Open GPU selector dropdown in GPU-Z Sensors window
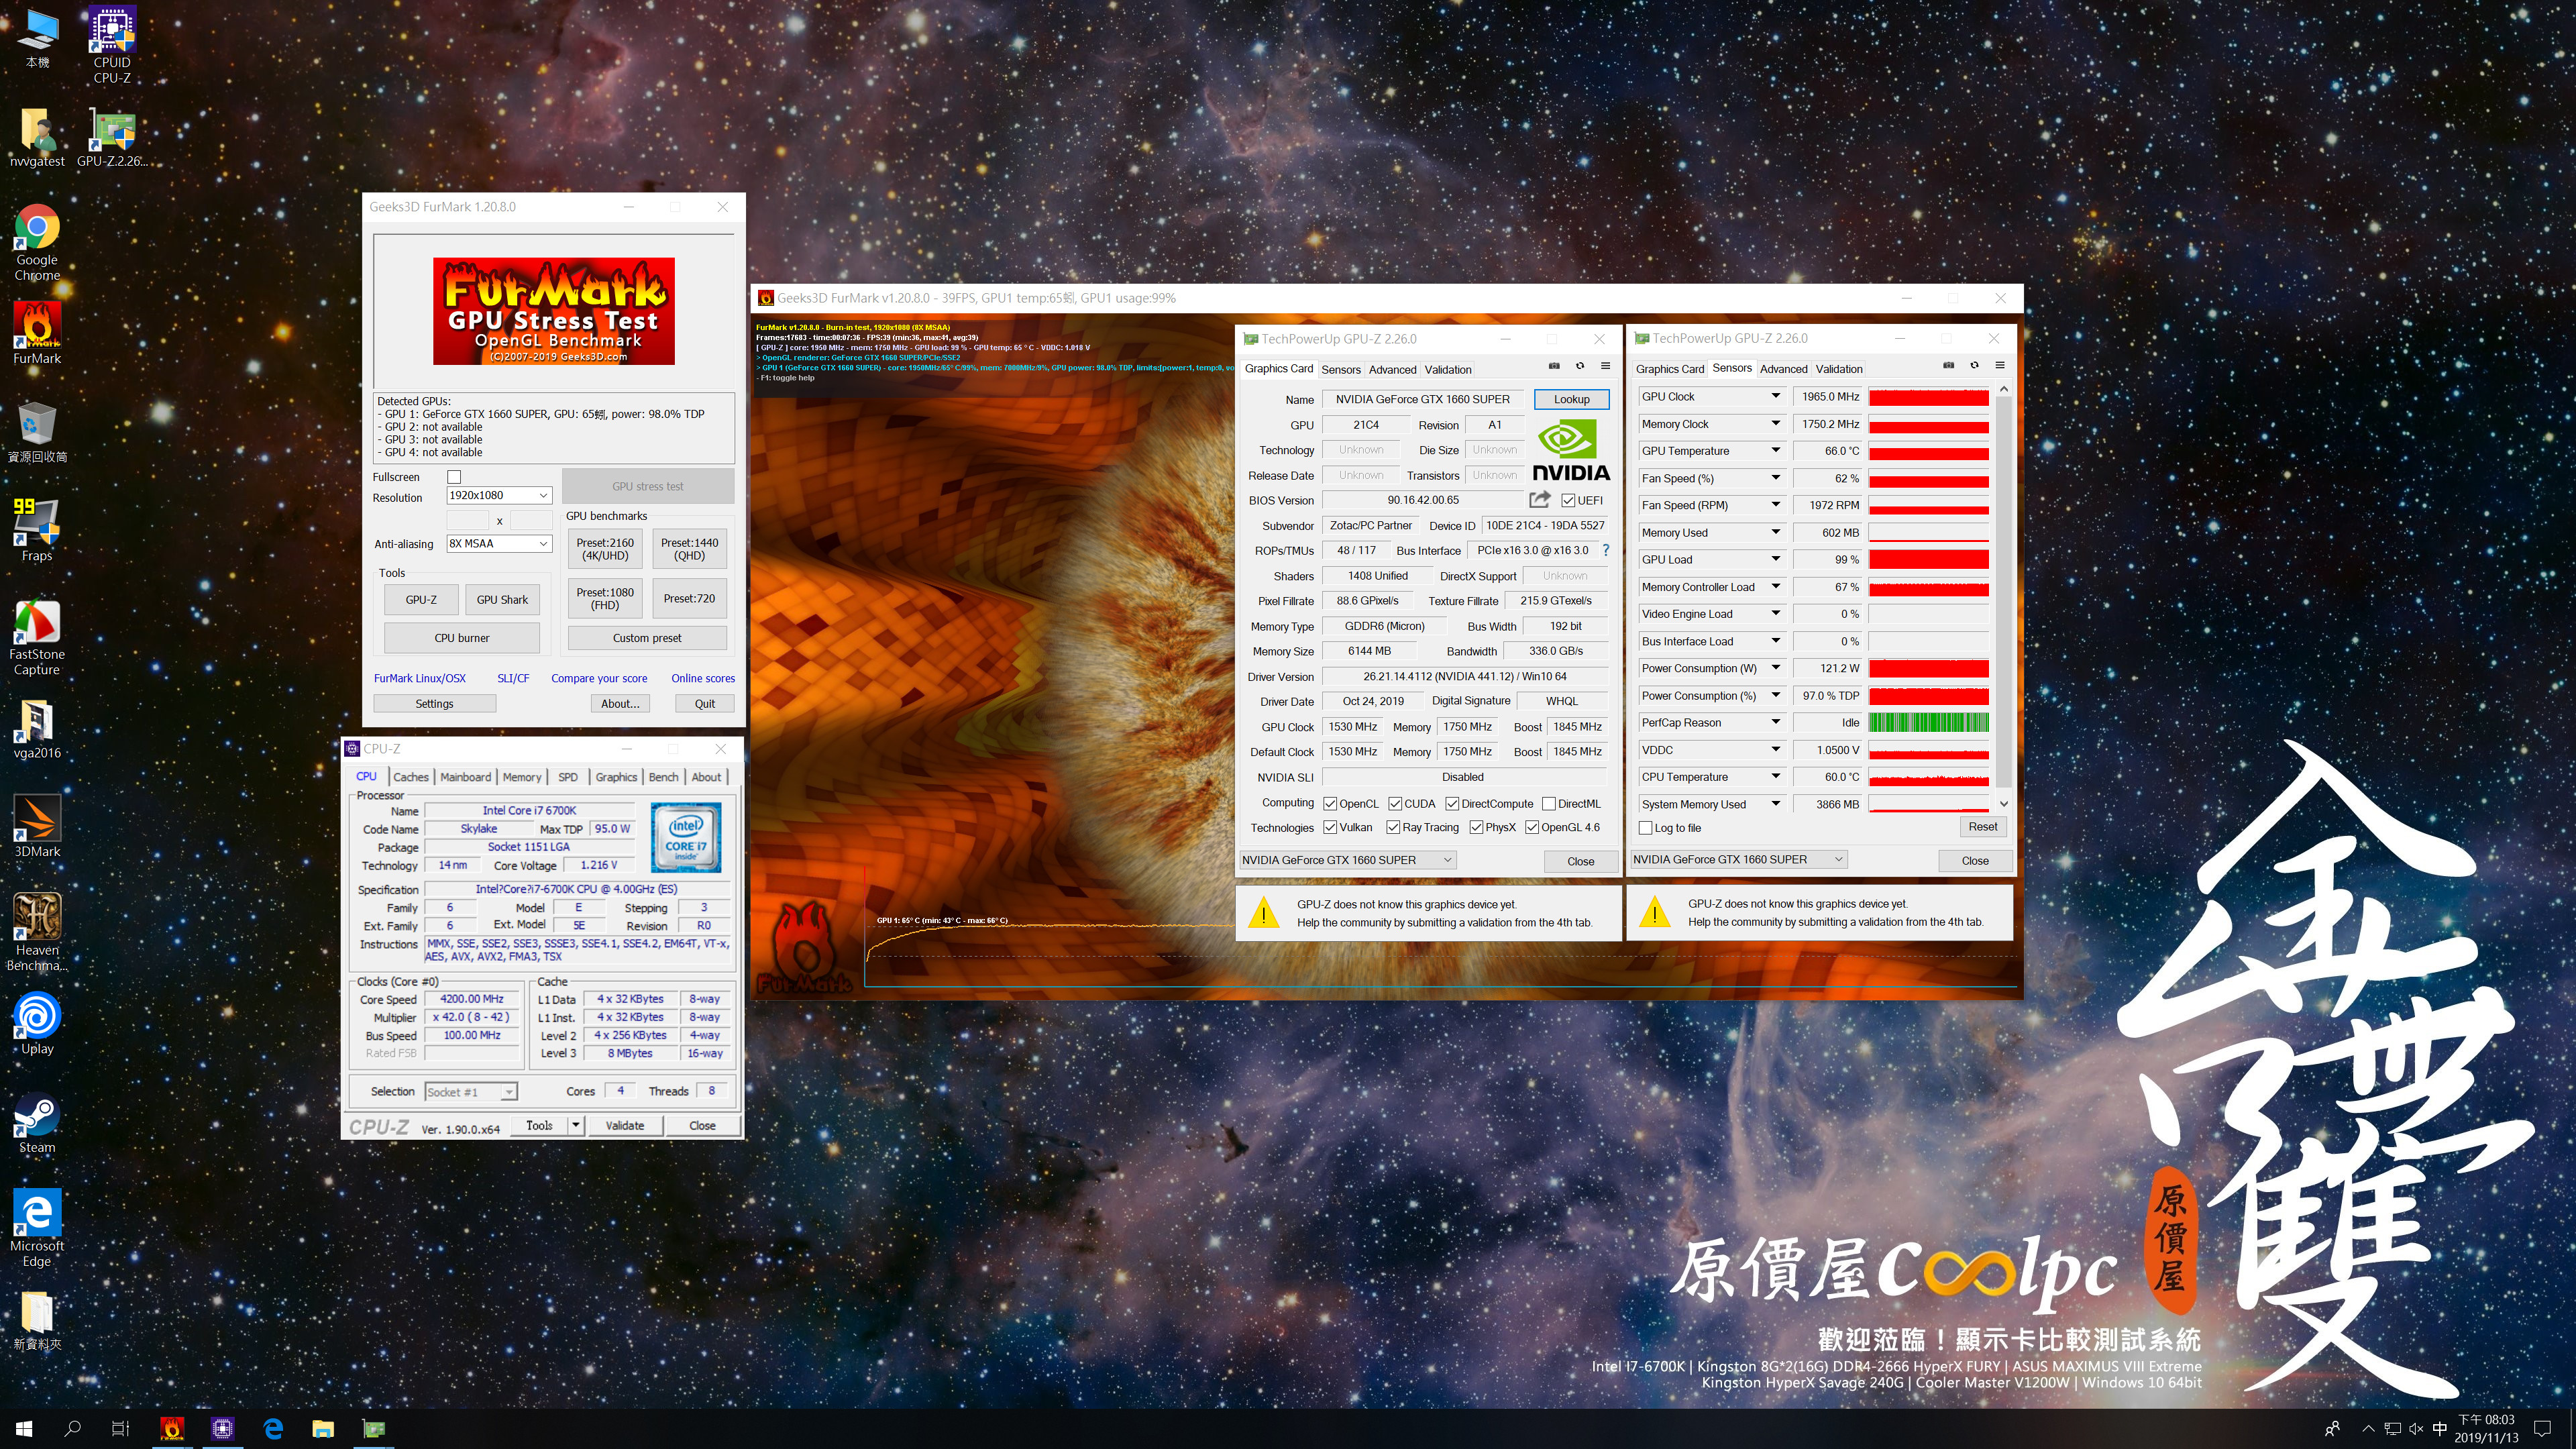The image size is (2576, 1449). (x=1738, y=859)
